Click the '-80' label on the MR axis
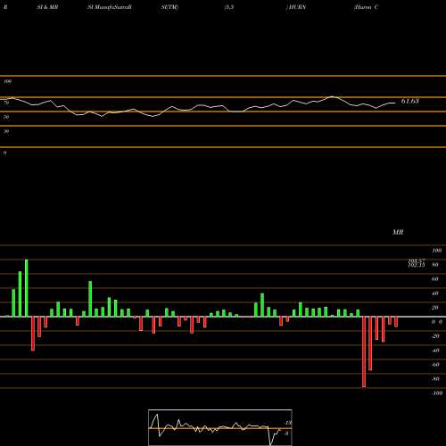The width and height of the screenshot is (446, 446). pos(435,379)
